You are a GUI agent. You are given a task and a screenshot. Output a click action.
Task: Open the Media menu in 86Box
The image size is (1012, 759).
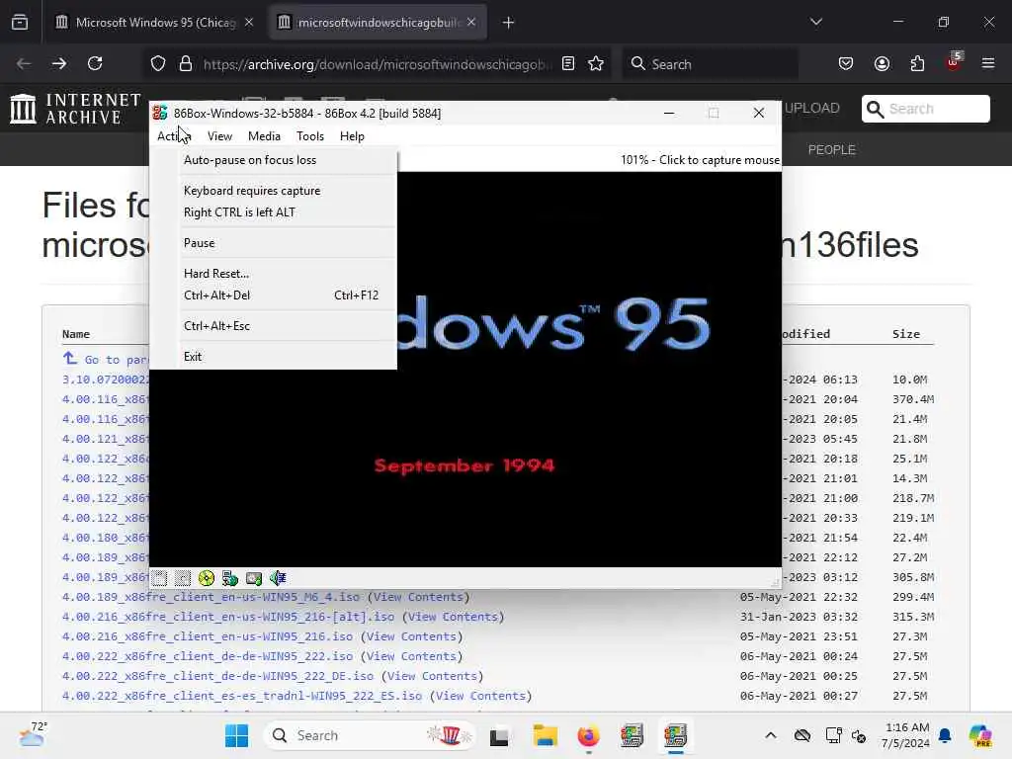(264, 136)
